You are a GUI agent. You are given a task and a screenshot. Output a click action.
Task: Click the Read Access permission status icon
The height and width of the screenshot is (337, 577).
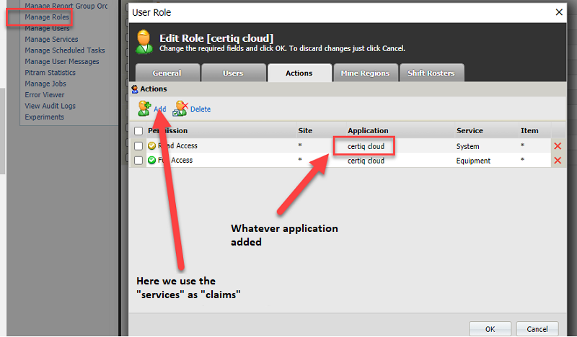pyautogui.click(x=151, y=146)
